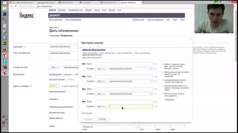The width and height of the screenshot is (238, 133).
Task: Click the adwords-direct.pr4.biz preview title
Action: tap(94, 50)
